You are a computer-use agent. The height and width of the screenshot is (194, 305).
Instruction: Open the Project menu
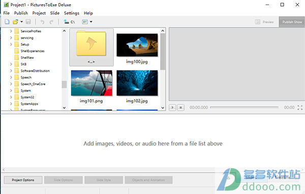point(39,13)
